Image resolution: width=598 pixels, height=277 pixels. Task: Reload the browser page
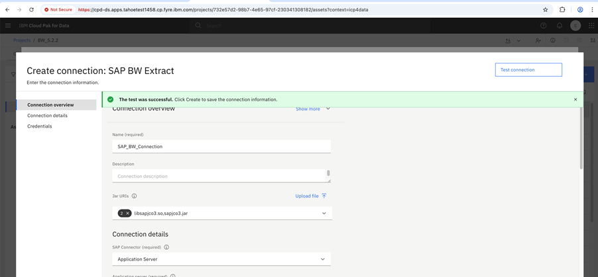[x=31, y=9]
